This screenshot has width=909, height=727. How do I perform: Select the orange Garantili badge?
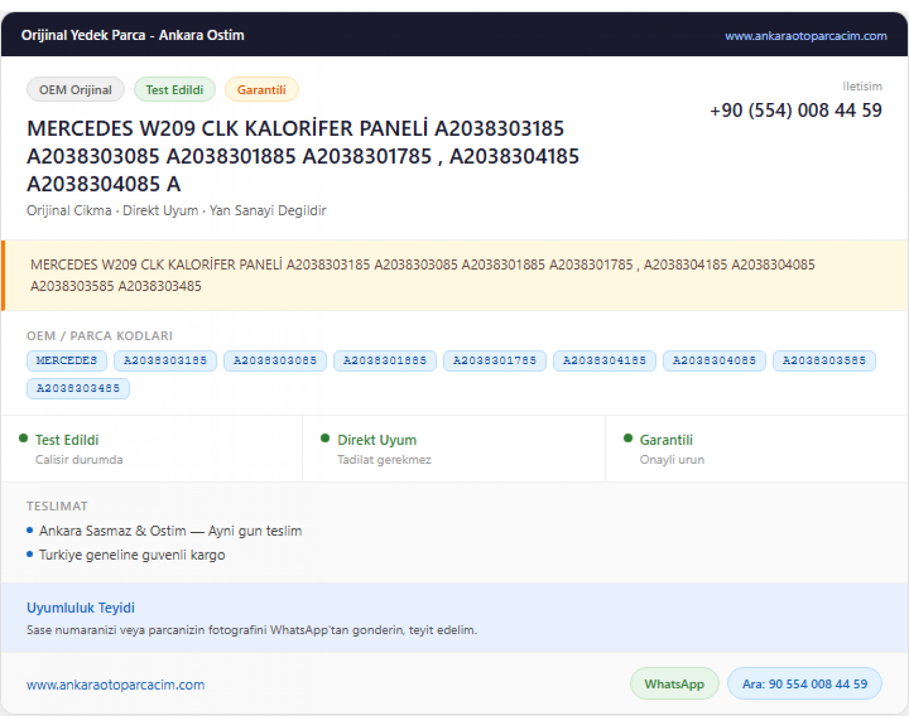262,90
